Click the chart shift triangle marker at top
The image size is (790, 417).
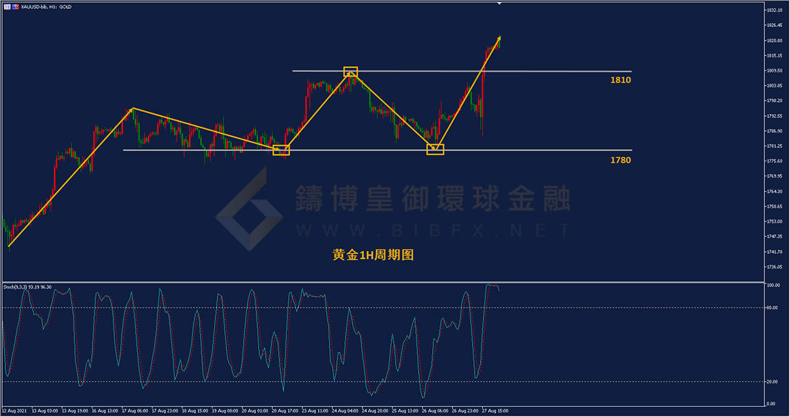[499, 4]
